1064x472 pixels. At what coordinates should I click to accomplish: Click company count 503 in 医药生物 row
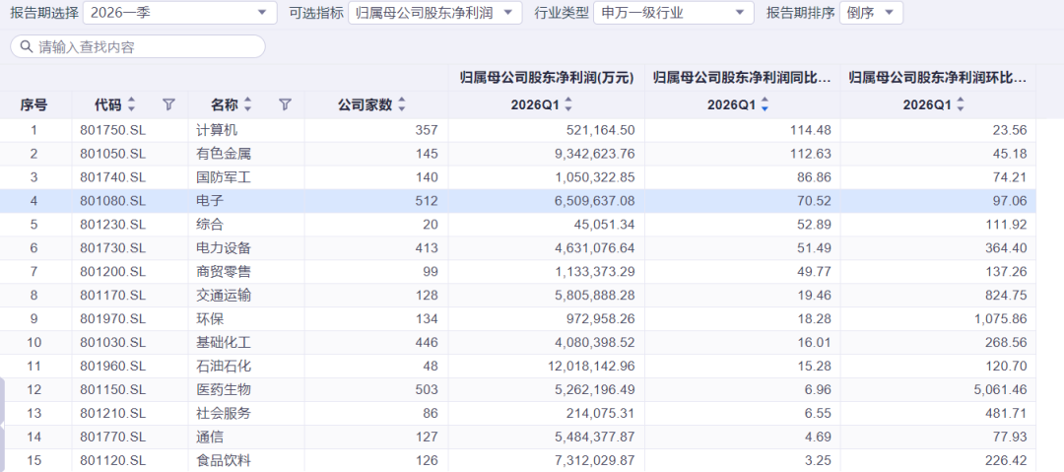click(x=428, y=390)
